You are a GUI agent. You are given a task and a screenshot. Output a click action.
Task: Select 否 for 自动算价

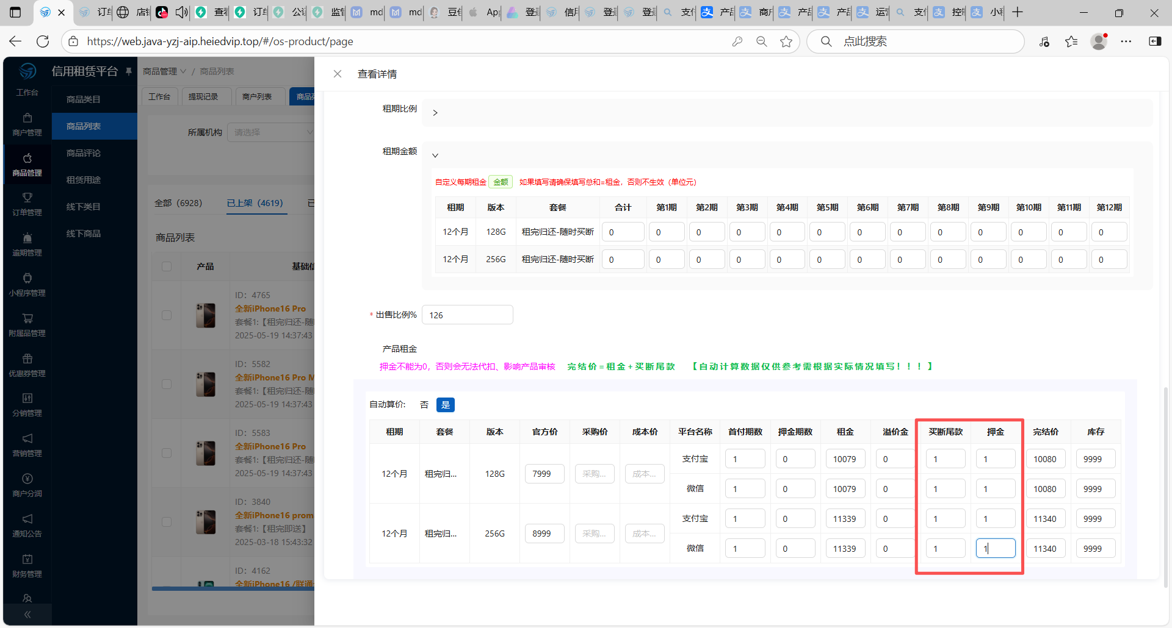[424, 405]
